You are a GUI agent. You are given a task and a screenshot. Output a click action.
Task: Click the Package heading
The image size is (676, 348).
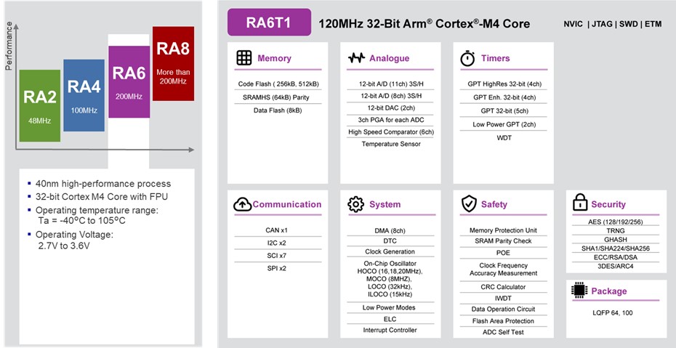tap(609, 291)
